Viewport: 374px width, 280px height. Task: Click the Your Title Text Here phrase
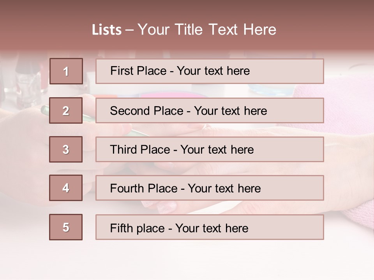(207, 30)
